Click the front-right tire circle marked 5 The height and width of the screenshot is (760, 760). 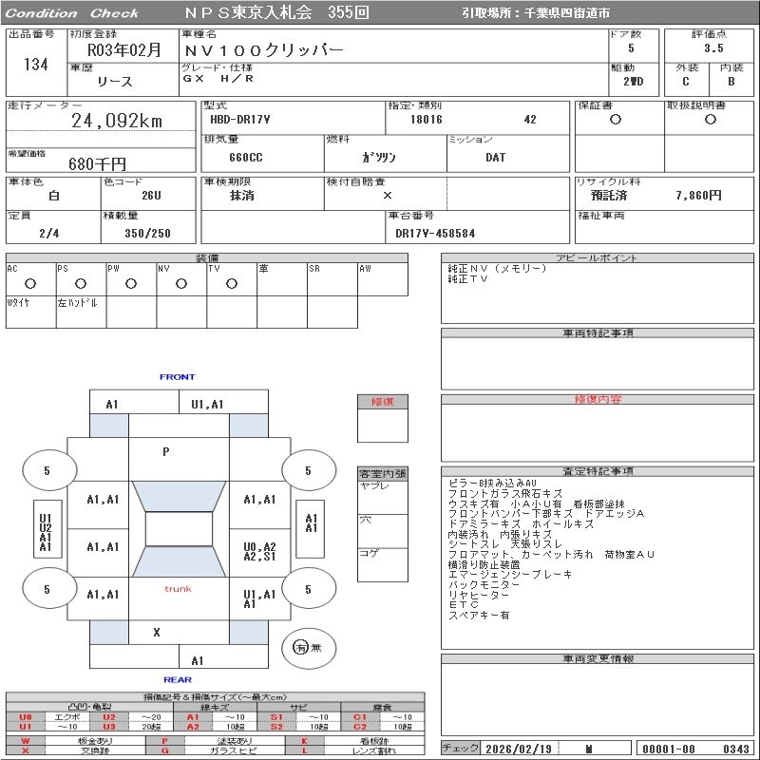308,470
